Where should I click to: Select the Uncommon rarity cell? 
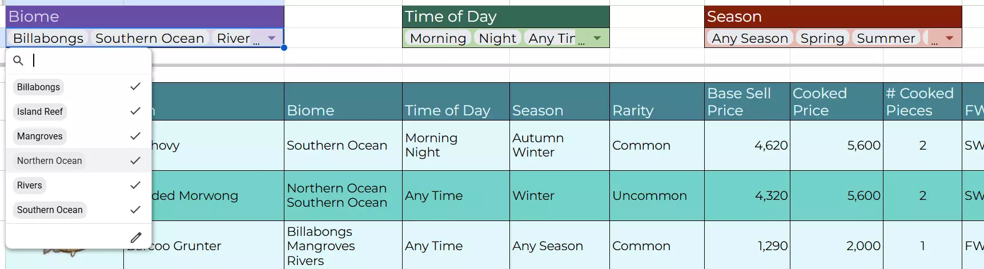[x=656, y=195]
